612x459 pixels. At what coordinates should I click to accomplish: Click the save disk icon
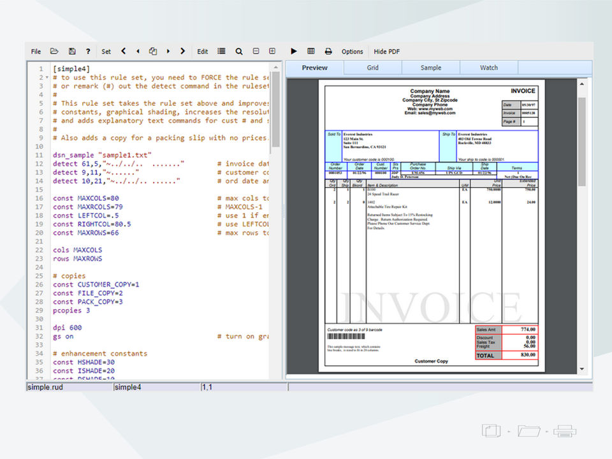coord(72,51)
